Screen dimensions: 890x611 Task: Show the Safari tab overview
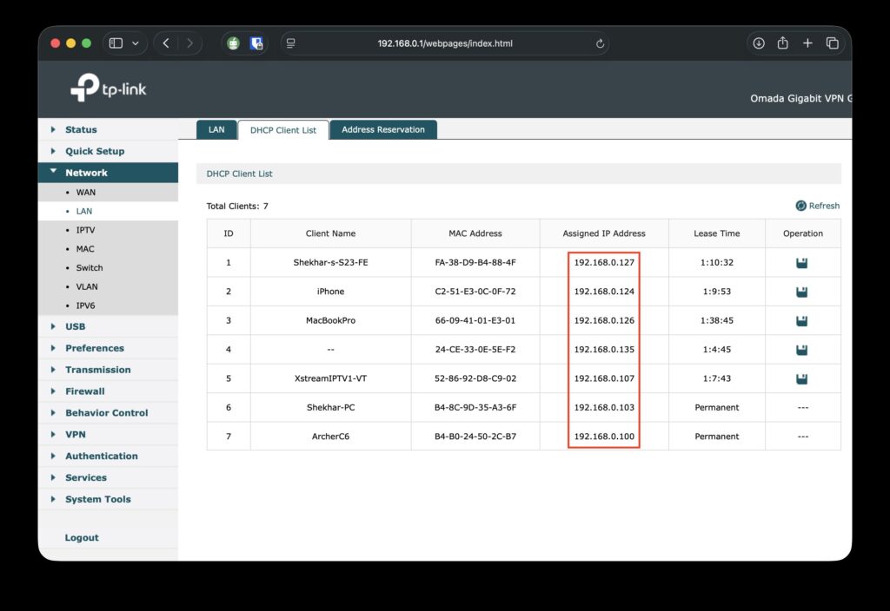point(832,43)
